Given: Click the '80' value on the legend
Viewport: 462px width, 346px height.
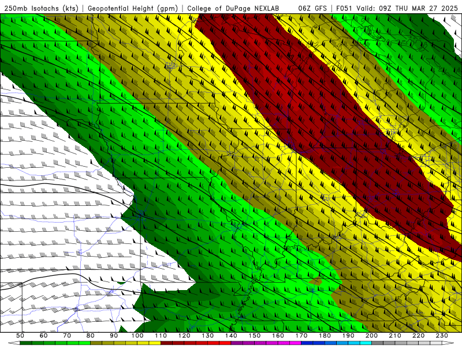Looking at the screenshot, I should [x=91, y=336].
